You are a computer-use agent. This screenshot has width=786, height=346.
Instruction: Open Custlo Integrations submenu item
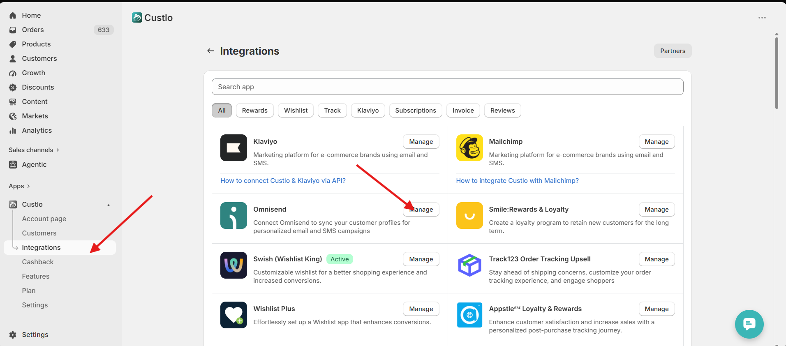click(x=60, y=247)
